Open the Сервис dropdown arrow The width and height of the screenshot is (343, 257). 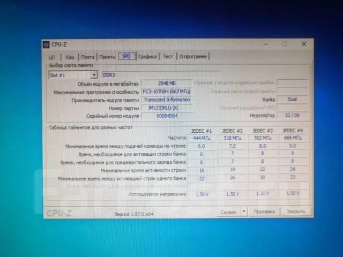(x=244, y=211)
